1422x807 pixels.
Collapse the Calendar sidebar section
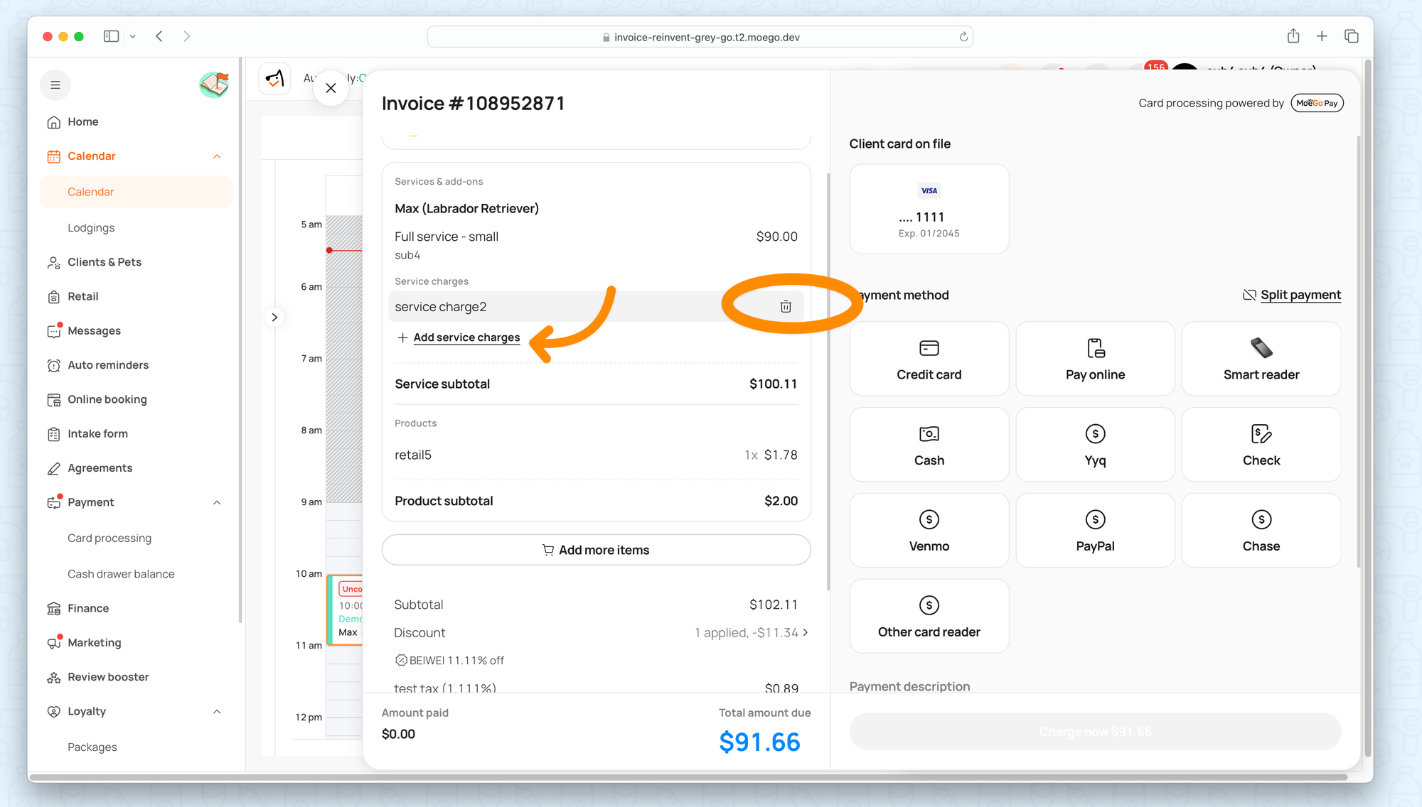[217, 156]
